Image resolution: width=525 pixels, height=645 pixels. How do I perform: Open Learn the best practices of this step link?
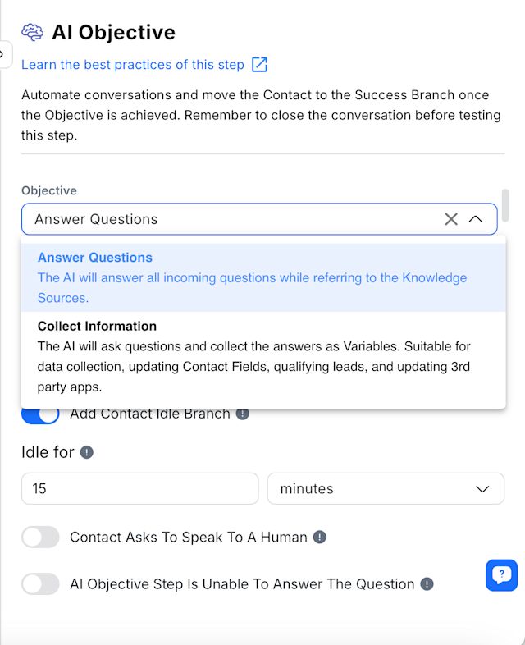(133, 65)
